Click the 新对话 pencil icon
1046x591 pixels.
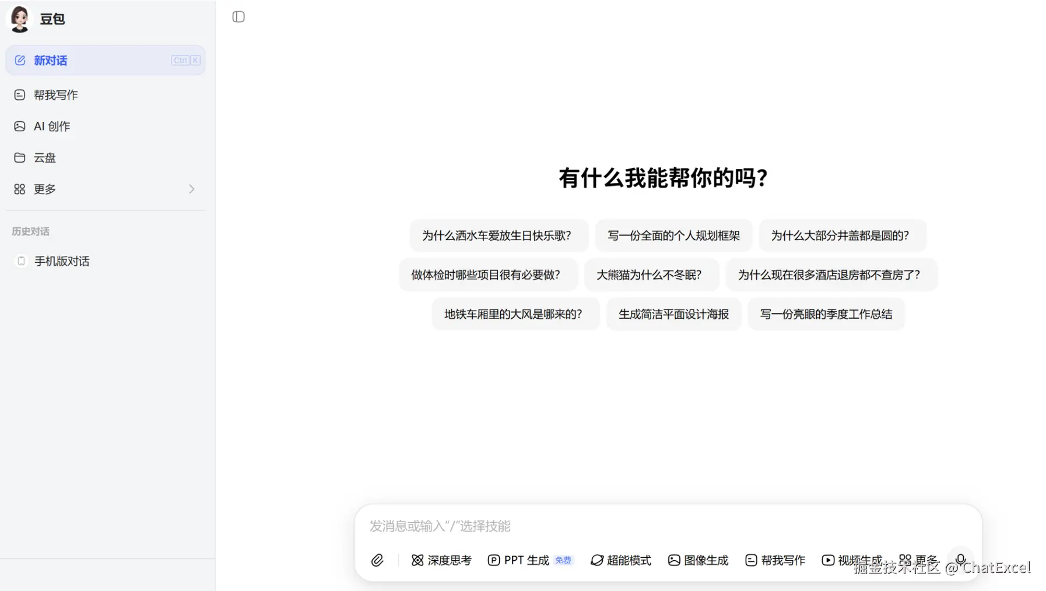20,60
